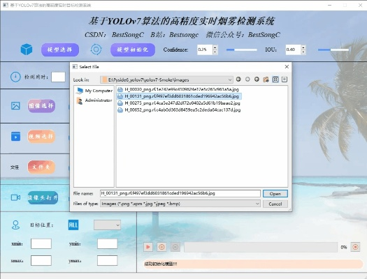Screen dimensions: 367x279
Task: Click the blue open camera button
Action: tap(43, 198)
